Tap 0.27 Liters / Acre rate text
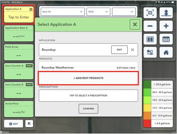 click(126, 68)
